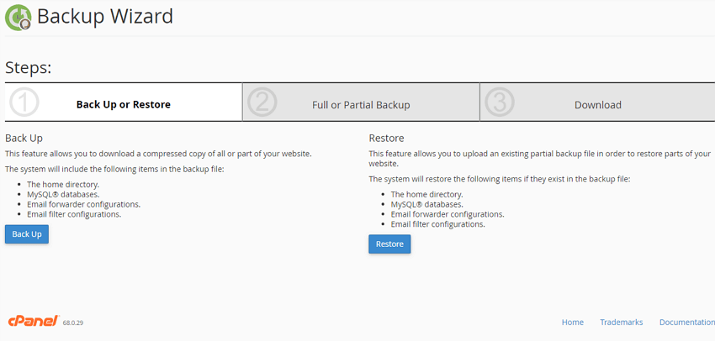
Task: Click 'Email filter configurations.' under Back Up
Action: 74,214
